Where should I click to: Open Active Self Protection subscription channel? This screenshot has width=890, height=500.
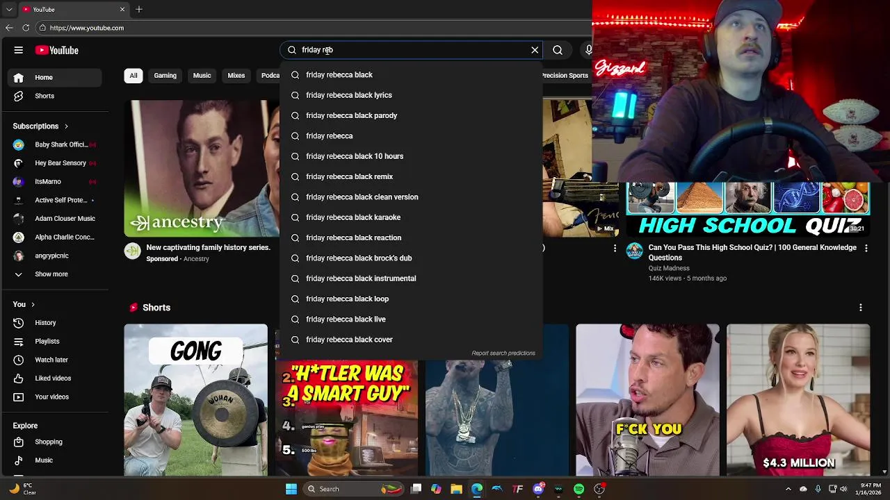click(55, 200)
